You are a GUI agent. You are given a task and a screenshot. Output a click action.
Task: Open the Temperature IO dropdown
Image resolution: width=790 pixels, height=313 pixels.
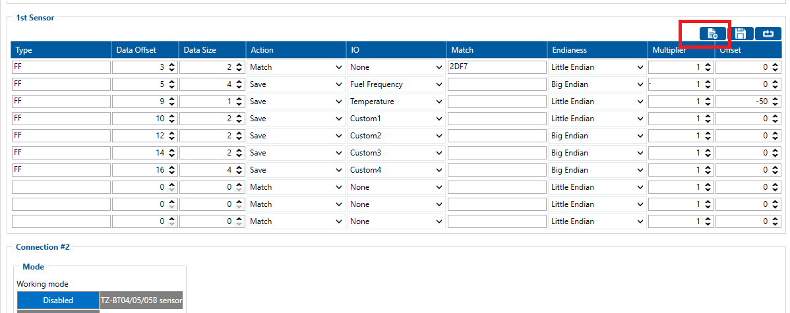(396, 101)
